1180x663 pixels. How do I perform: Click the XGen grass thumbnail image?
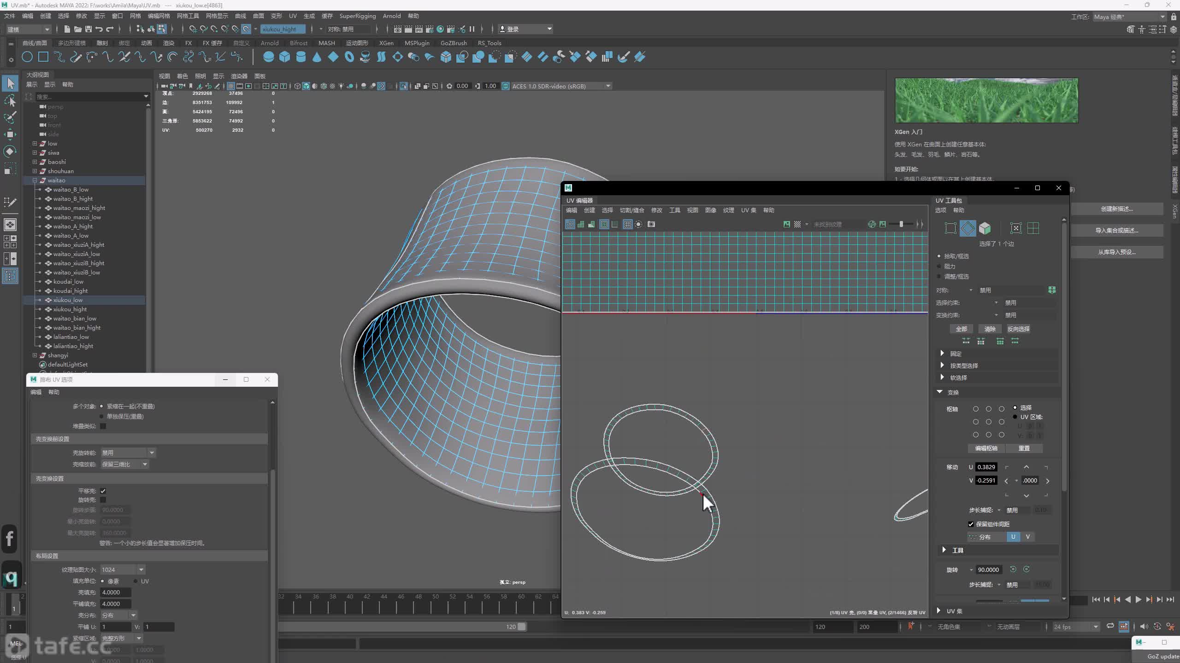pyautogui.click(x=986, y=100)
